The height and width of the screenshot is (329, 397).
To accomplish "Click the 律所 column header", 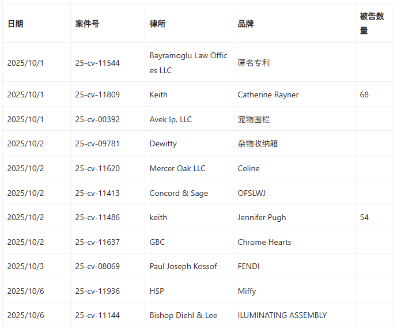I will click(x=157, y=24).
